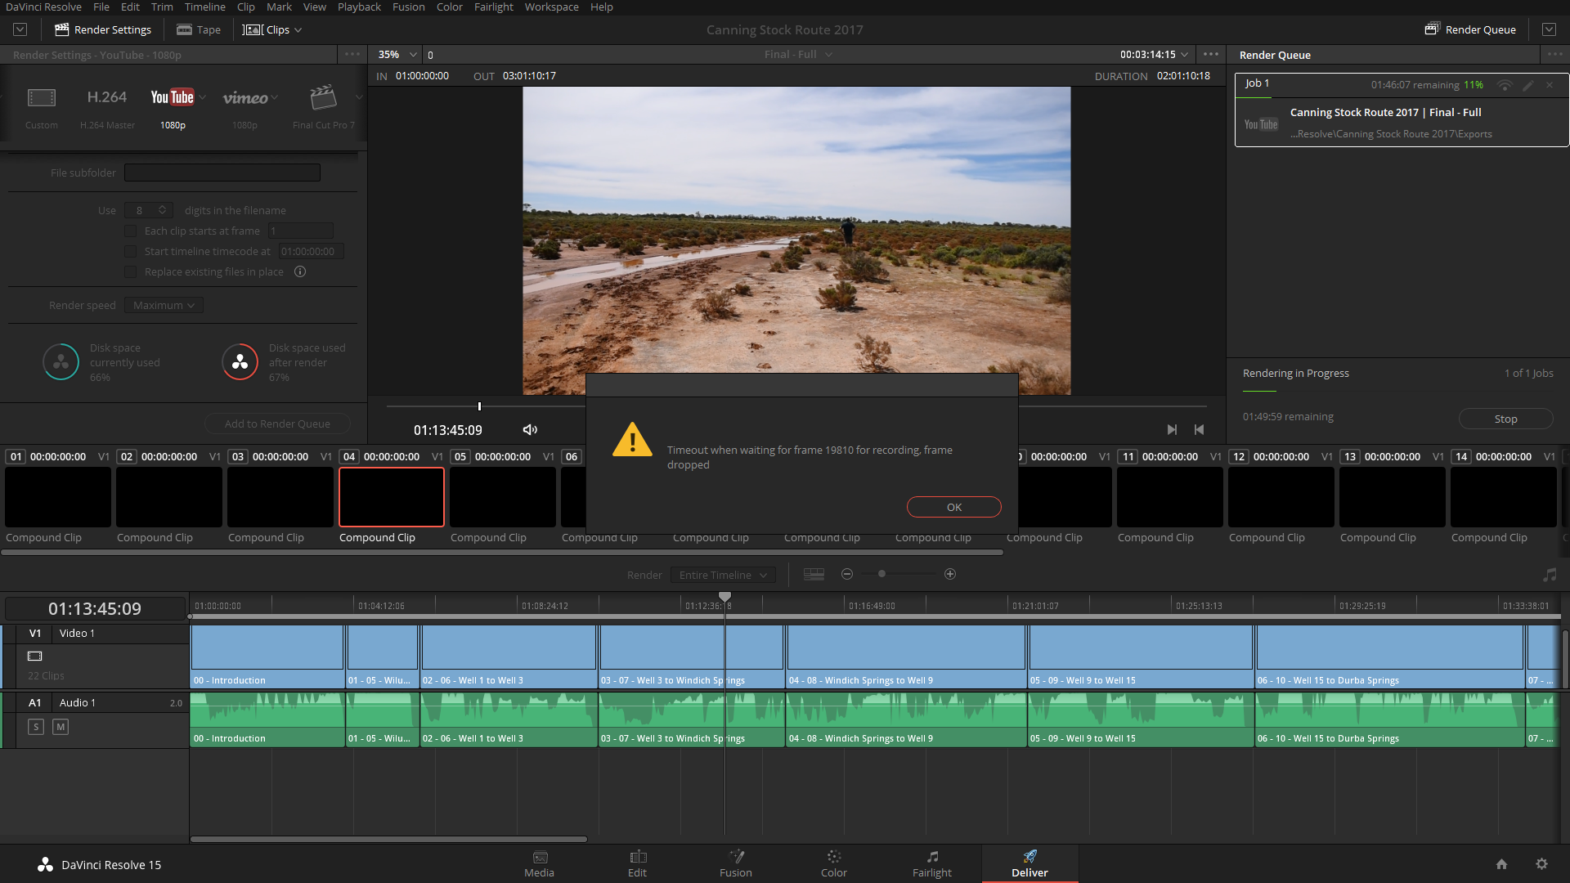Viewport: 1570px width, 883px height.
Task: Toggle the Render Queue panel
Action: (1469, 30)
